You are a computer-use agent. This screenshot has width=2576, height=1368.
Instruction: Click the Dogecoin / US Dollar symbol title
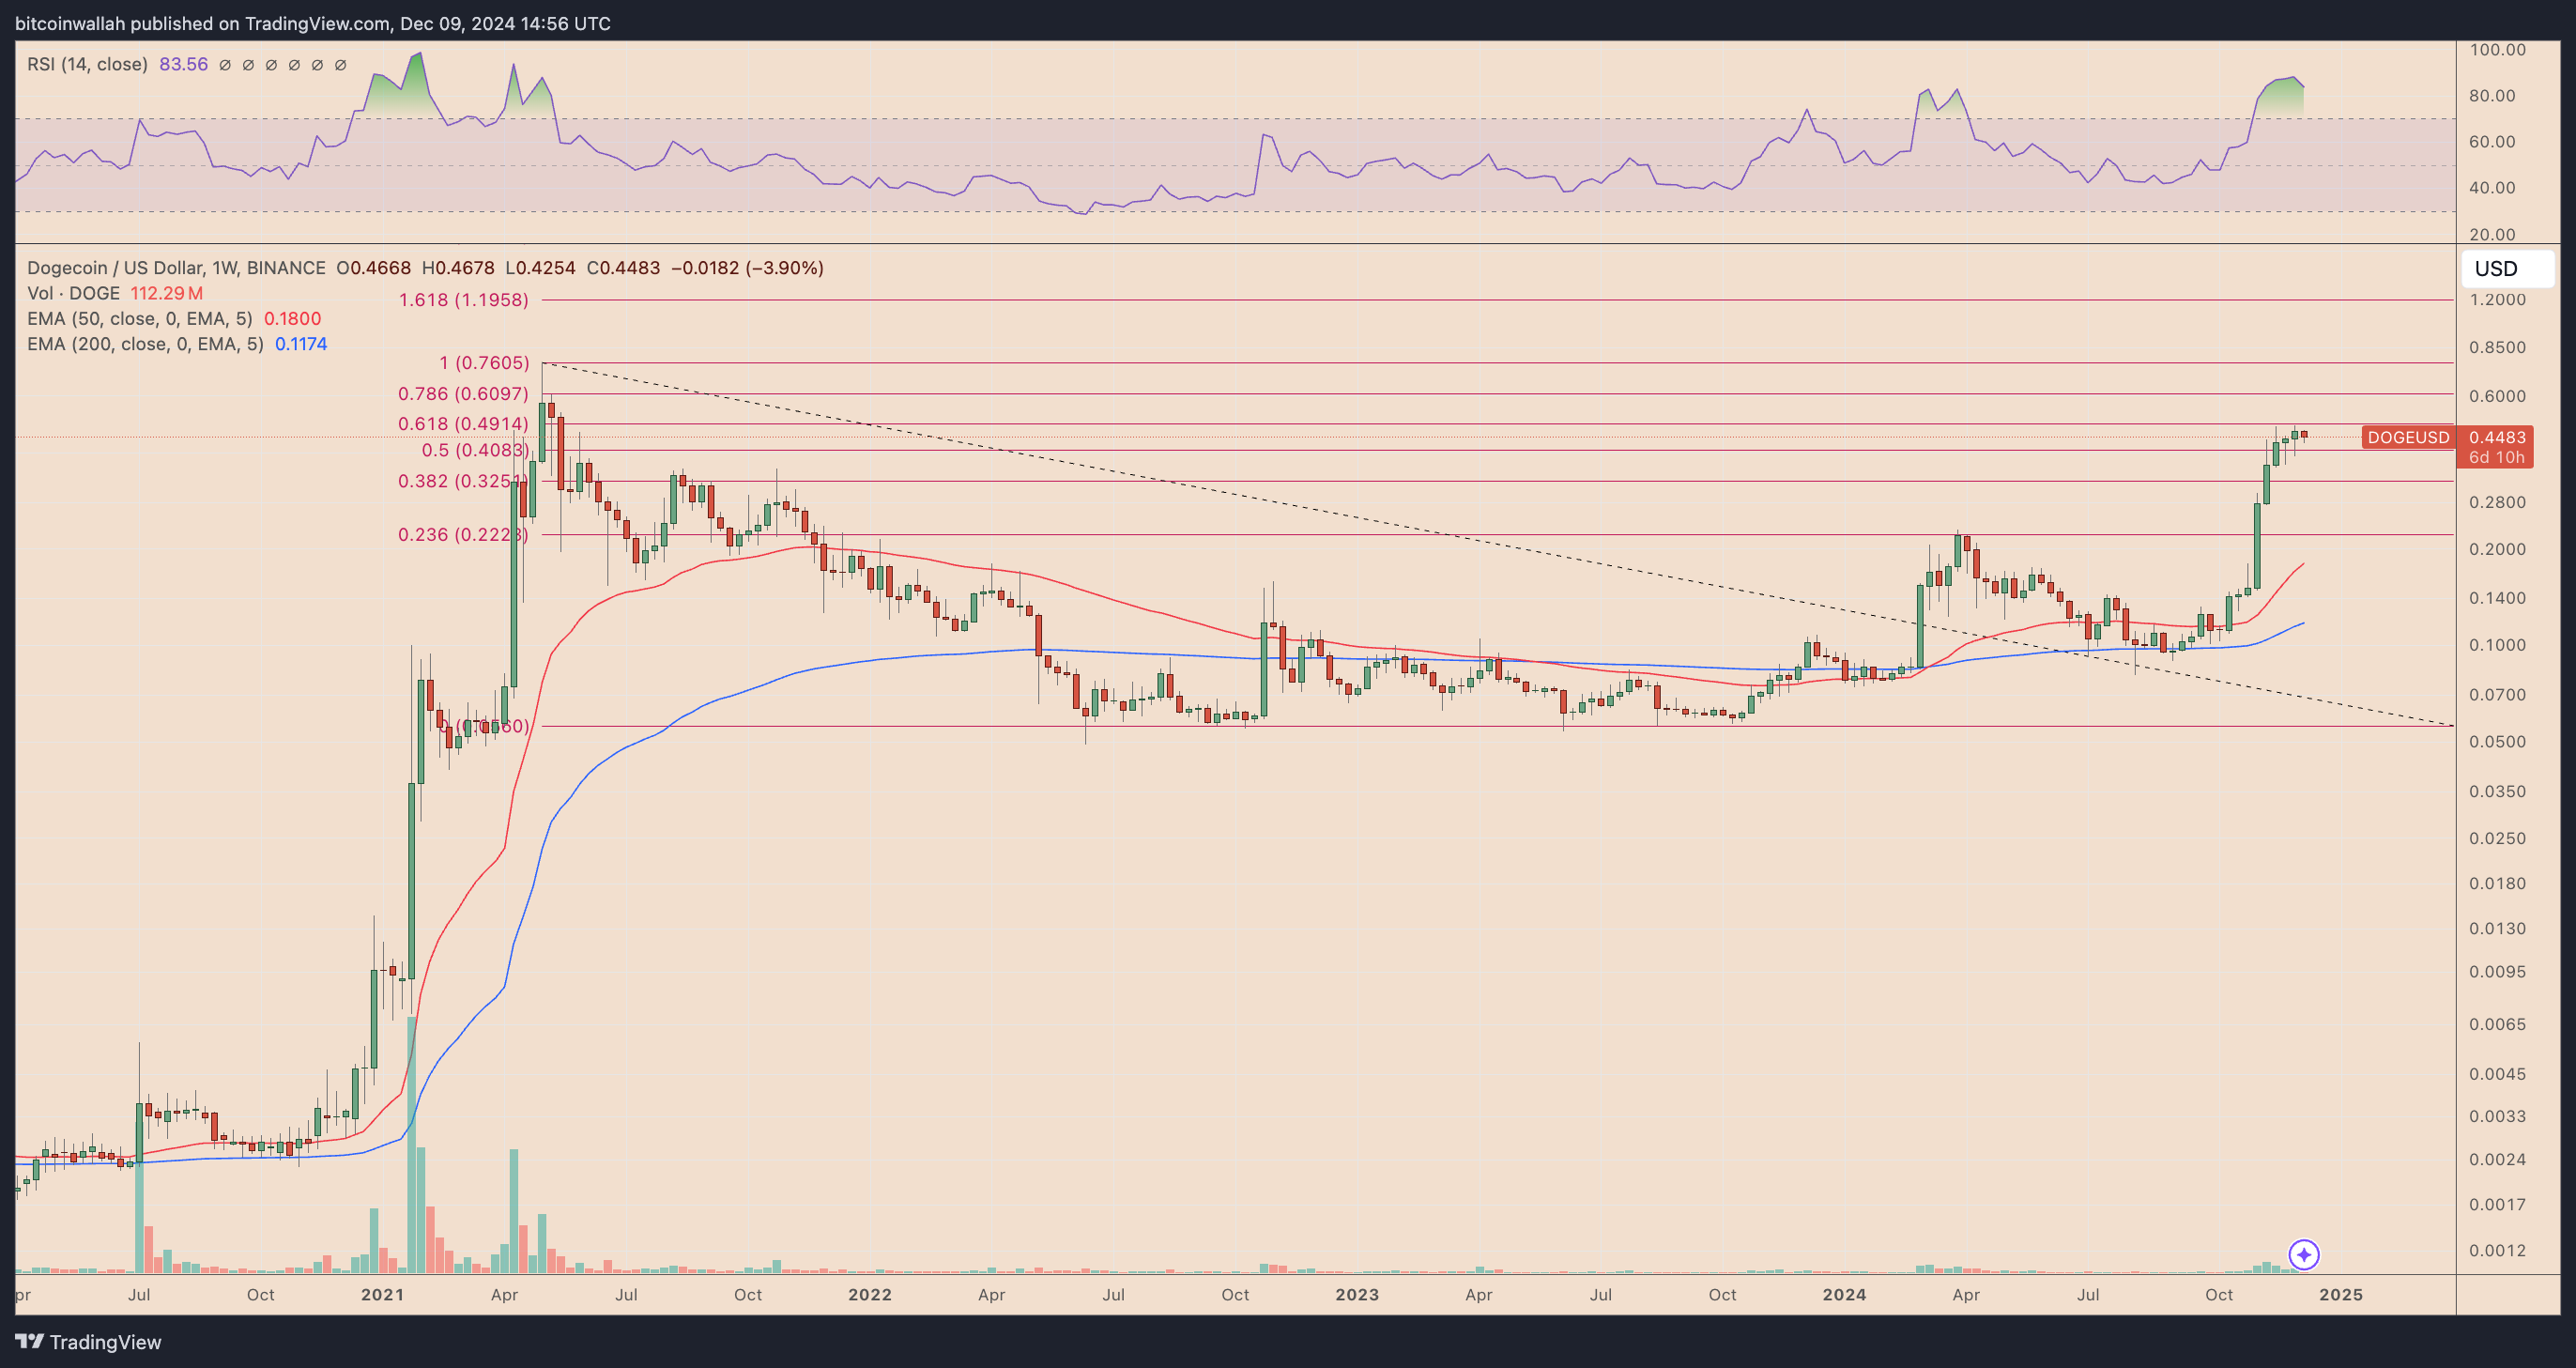(176, 268)
